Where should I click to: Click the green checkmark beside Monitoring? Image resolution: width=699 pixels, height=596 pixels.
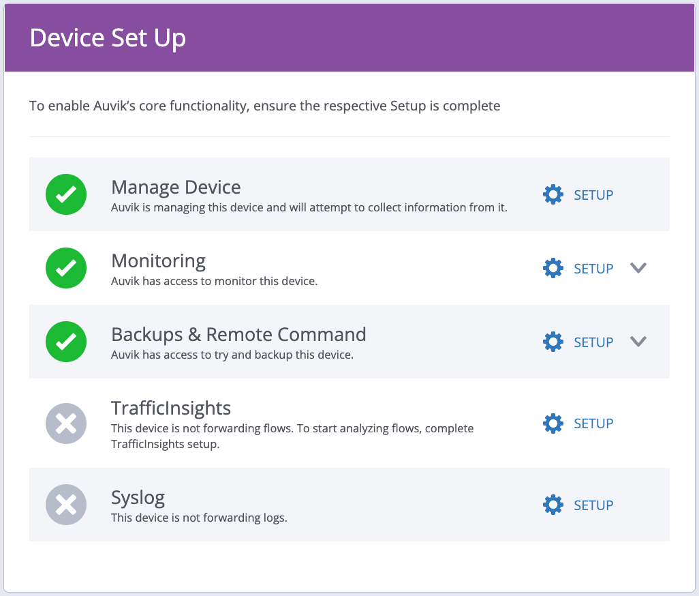[66, 268]
